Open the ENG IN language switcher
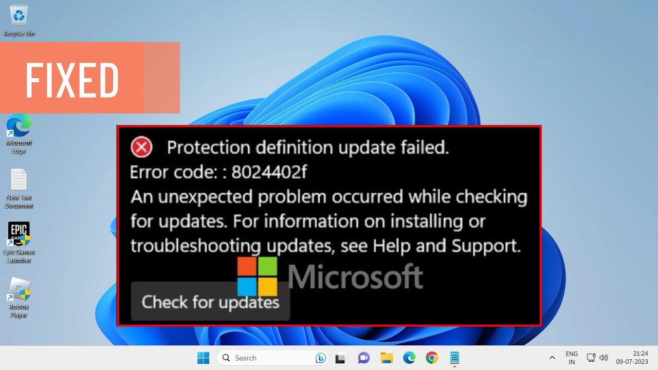The height and width of the screenshot is (370, 658). (x=572, y=358)
